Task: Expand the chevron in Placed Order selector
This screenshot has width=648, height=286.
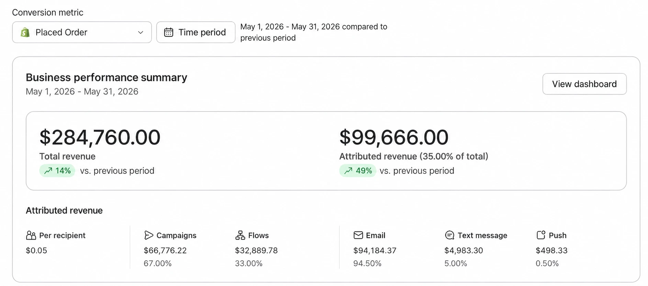Action: pyautogui.click(x=141, y=32)
